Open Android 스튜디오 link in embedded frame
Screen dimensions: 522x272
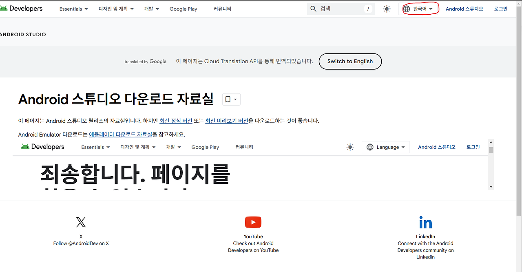point(437,147)
